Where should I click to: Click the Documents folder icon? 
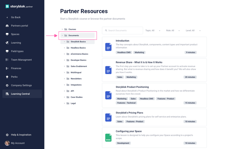pos(66,35)
